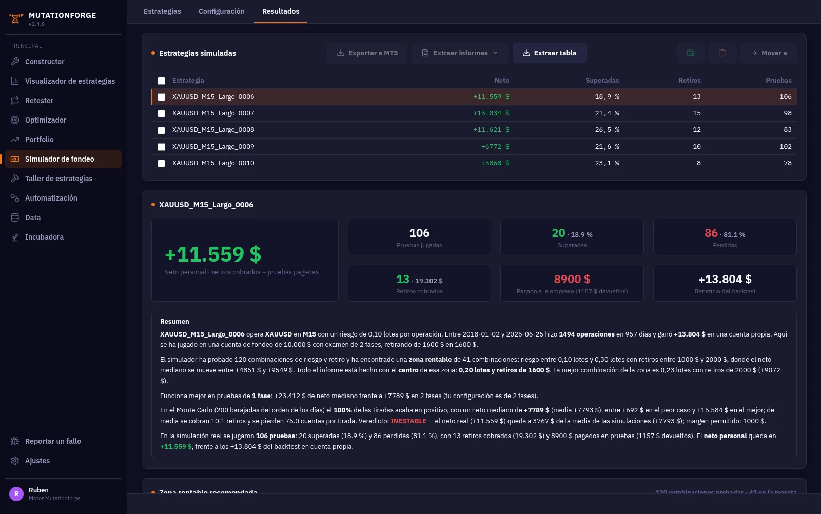The height and width of the screenshot is (514, 821).
Task: Toggle the select-all checkbox in table header
Action: coord(161,81)
